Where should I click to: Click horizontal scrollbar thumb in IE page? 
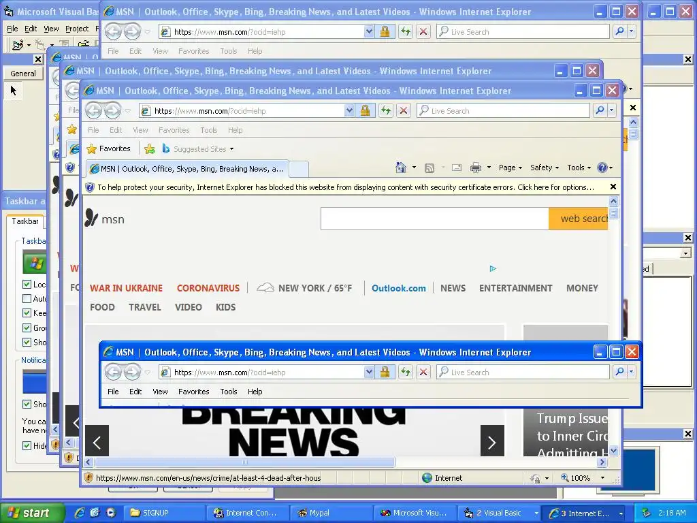pyautogui.click(x=244, y=462)
